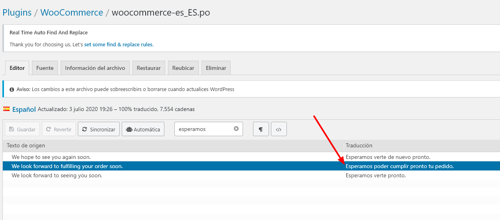Screen dimensions: 500x220
Task: Click the Sincronizar button
Action: click(99, 129)
